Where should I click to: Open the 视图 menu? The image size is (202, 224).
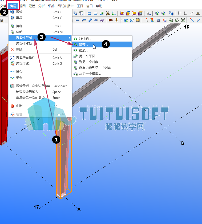[x=22, y=6]
